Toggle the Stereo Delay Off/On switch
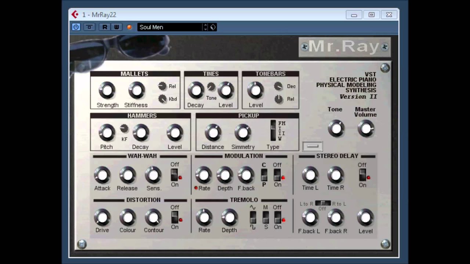 coord(362,175)
